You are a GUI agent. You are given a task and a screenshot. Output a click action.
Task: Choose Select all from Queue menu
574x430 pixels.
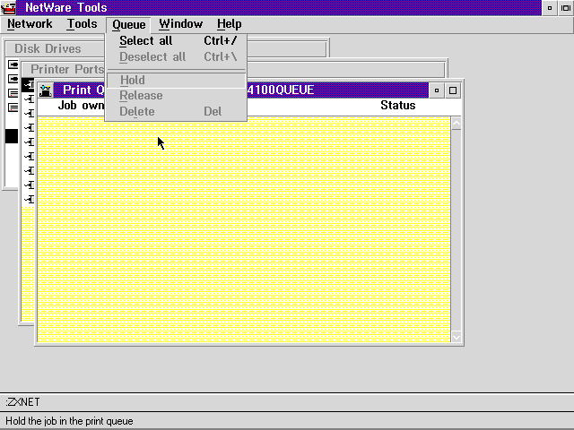176,40
